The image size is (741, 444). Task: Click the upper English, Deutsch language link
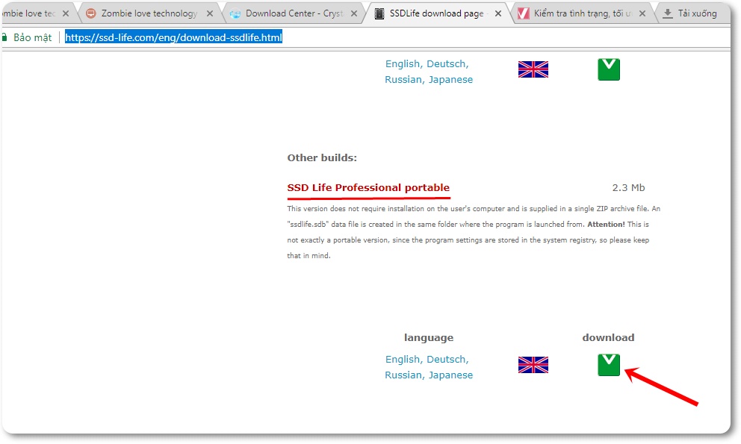[x=428, y=72]
